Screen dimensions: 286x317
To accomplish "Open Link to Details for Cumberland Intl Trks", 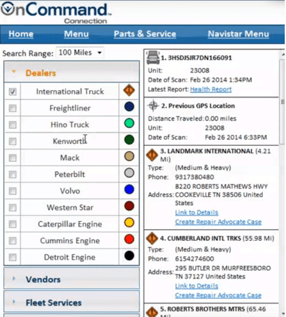I will 196,286.
